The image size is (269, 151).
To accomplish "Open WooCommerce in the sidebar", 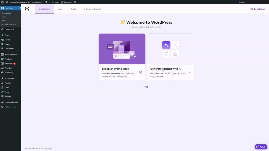I will [x=11, y=55].
